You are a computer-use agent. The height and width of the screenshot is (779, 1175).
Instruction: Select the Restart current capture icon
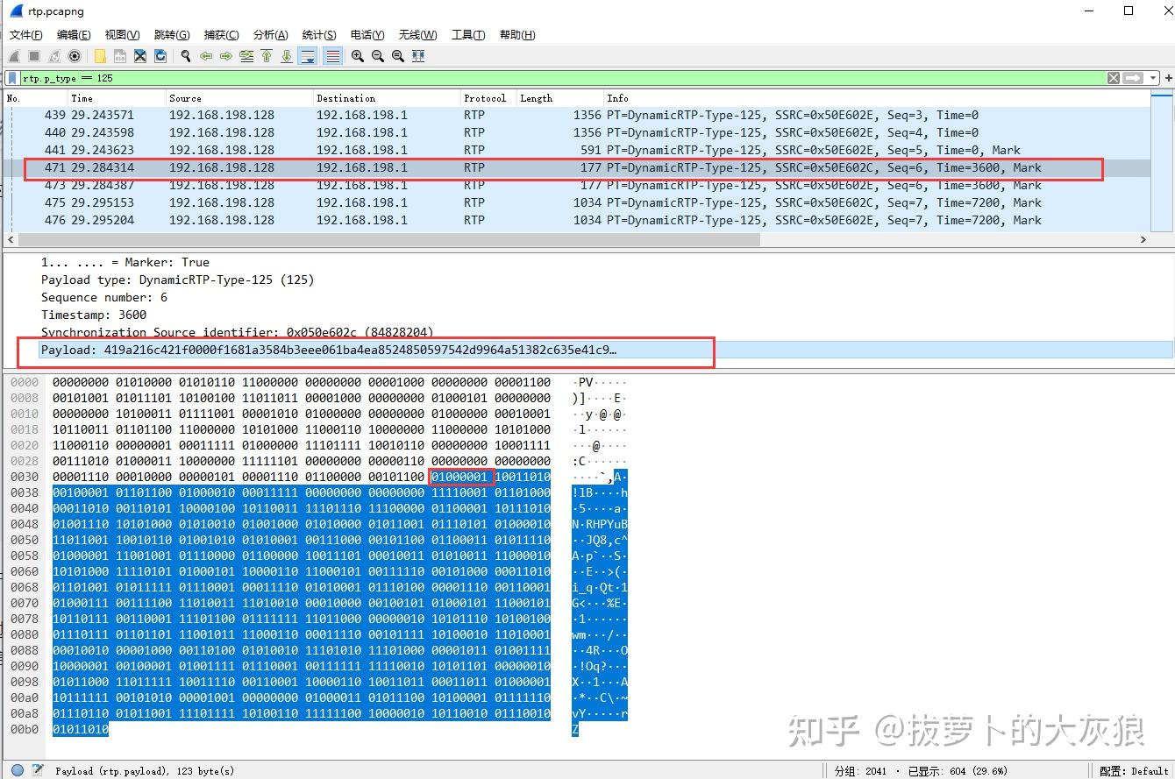pyautogui.click(x=53, y=56)
